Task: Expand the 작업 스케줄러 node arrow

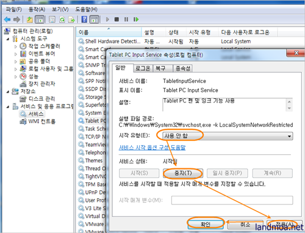Action: tap(16, 46)
